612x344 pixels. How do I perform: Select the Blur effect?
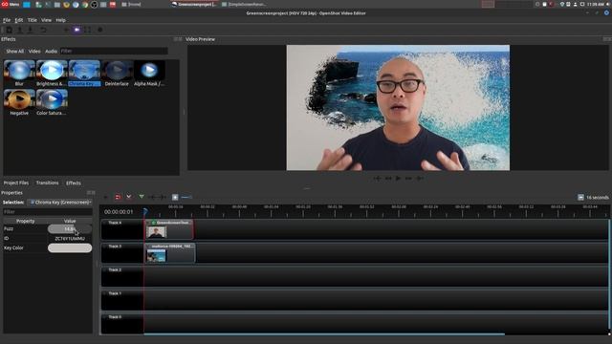19,74
